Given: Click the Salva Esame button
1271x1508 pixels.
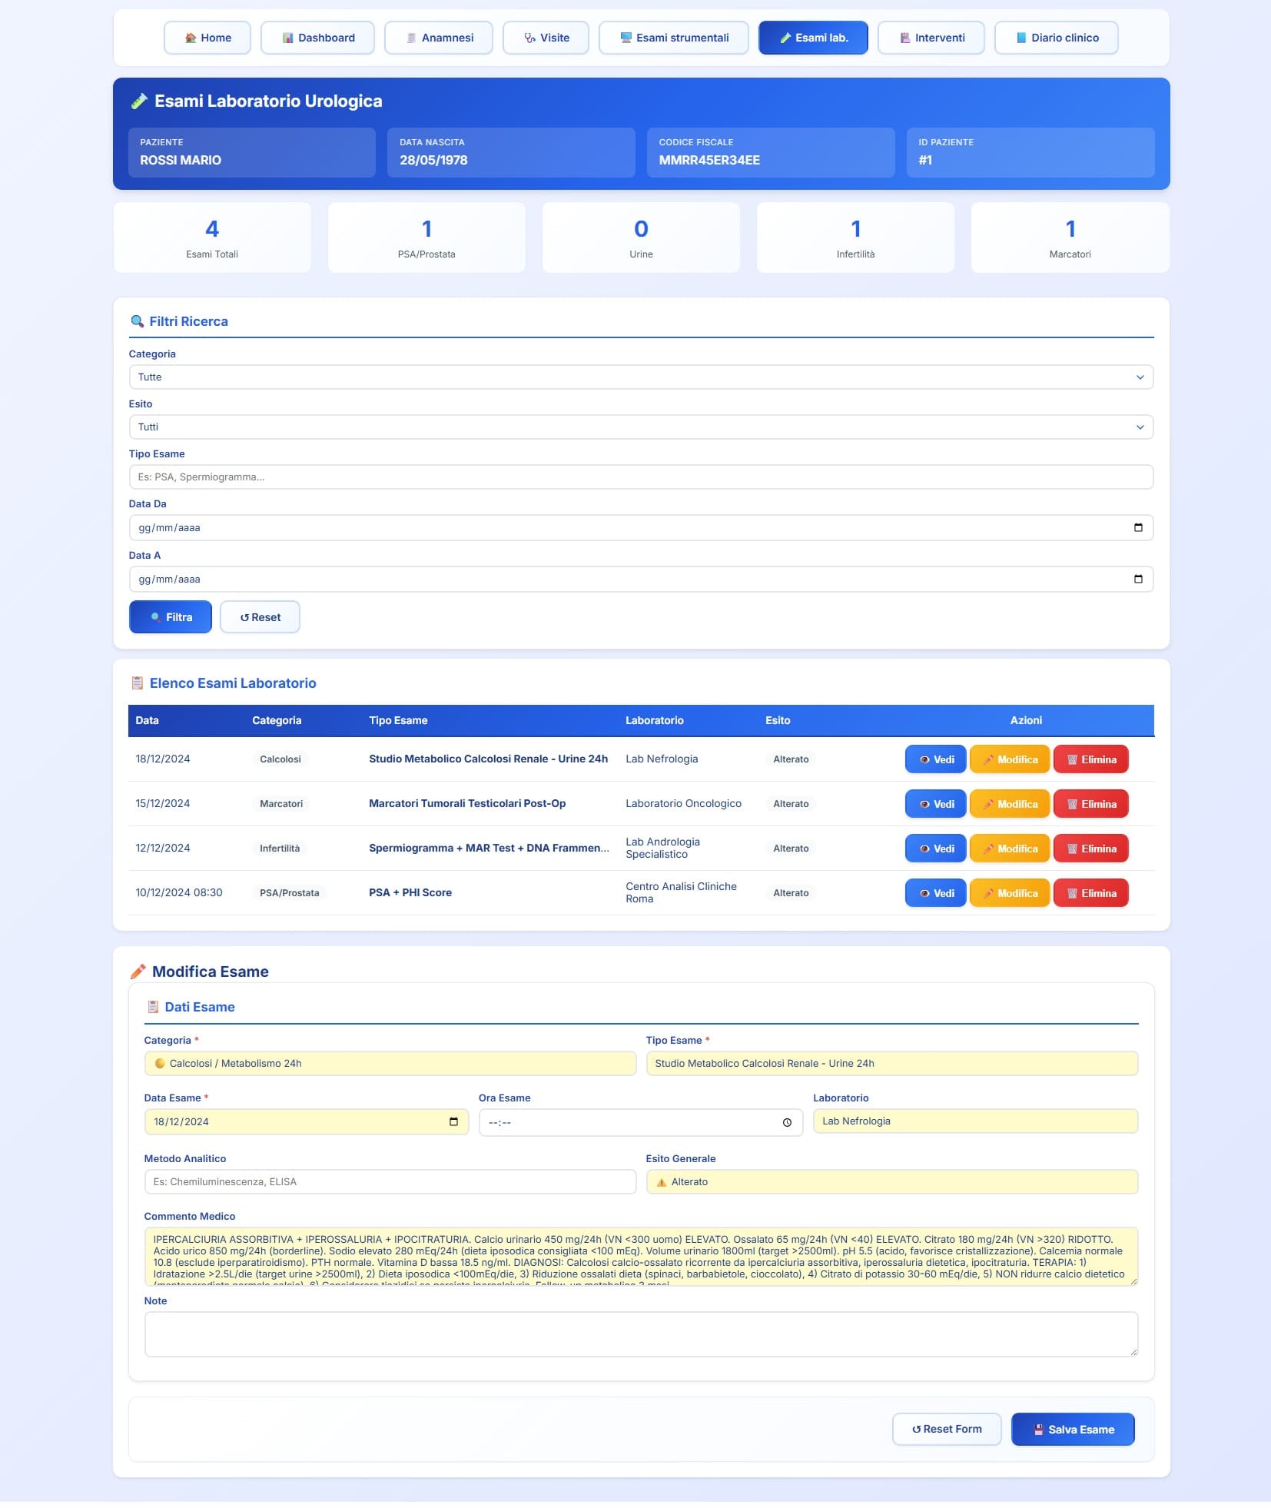Looking at the screenshot, I should [1072, 1429].
